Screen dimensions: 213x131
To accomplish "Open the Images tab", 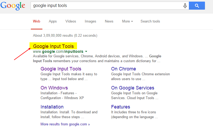I will click(90, 21).
